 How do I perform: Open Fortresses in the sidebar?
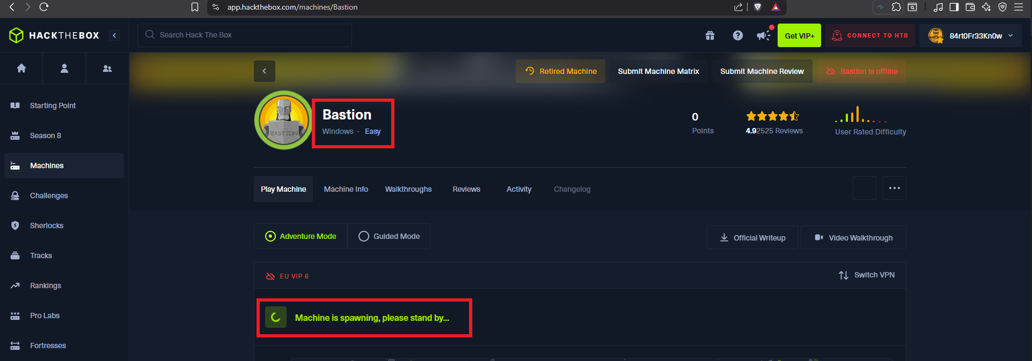pyautogui.click(x=64, y=345)
